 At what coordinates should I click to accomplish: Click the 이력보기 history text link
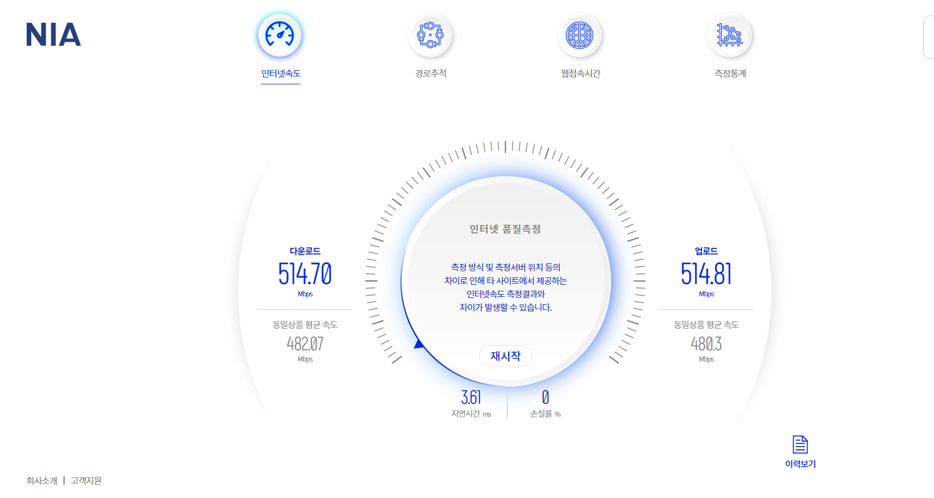pos(800,464)
